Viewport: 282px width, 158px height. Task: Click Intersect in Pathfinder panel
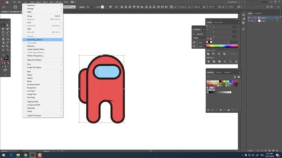219,54
